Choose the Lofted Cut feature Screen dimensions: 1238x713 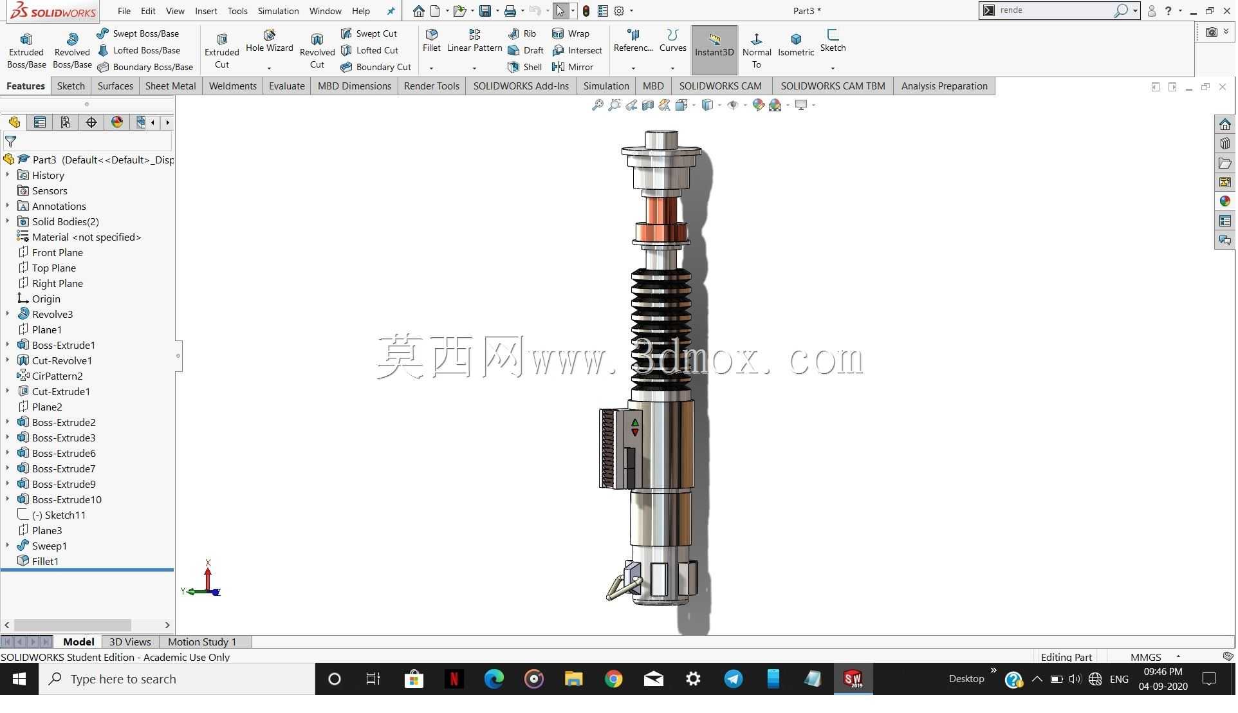point(370,50)
